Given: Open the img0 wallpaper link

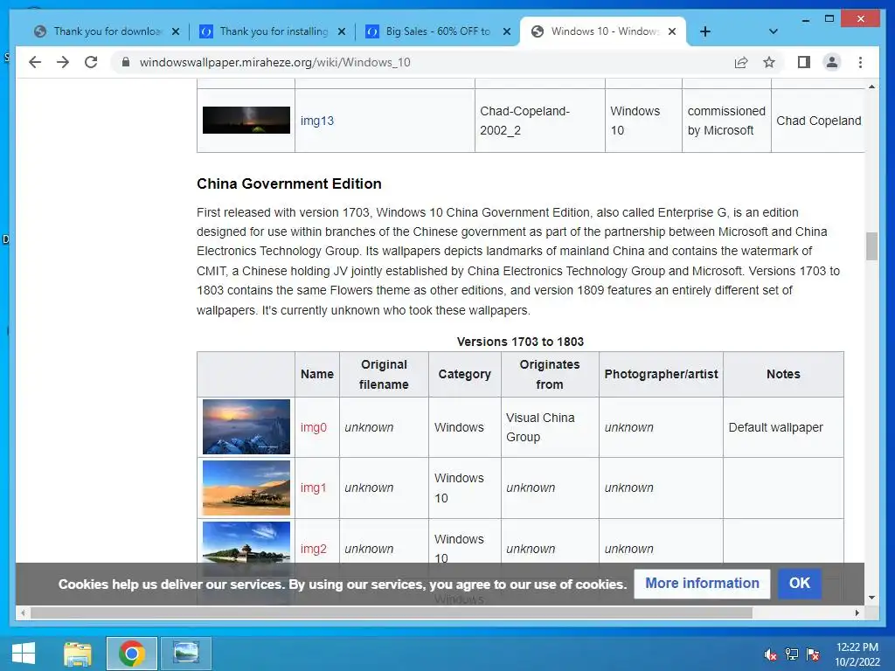Looking at the screenshot, I should pyautogui.click(x=314, y=427).
